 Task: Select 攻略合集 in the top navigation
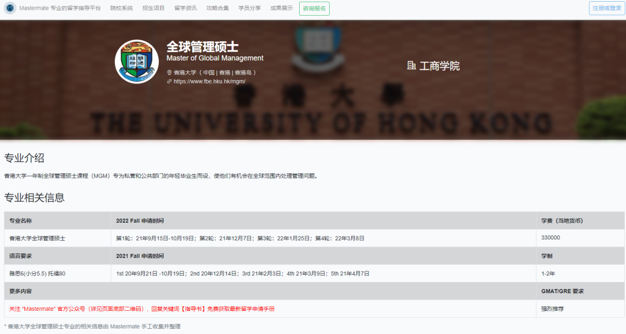pyautogui.click(x=217, y=8)
